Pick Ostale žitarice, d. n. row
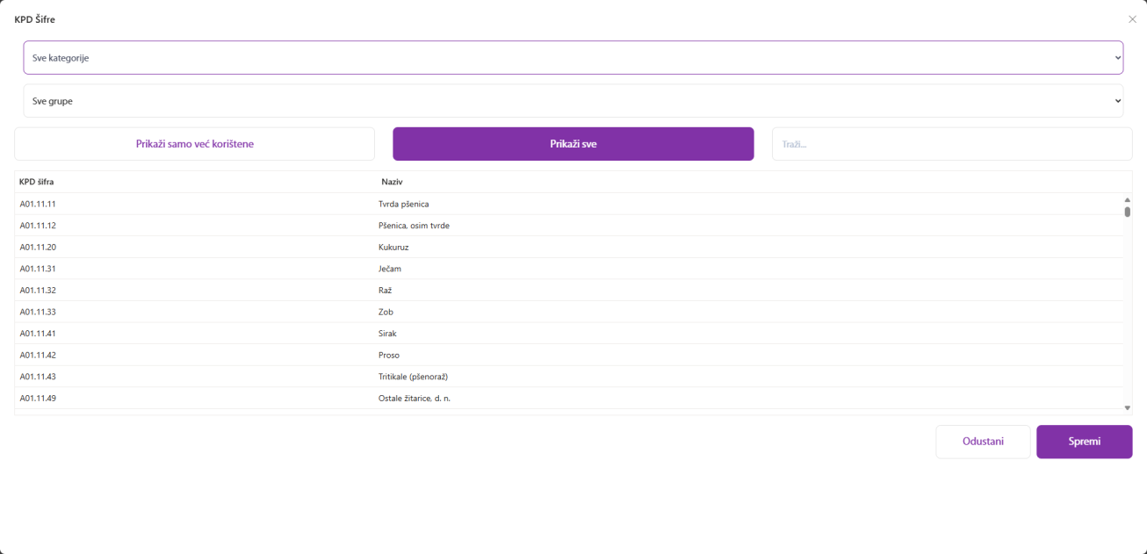Viewport: 1147px width, 554px height. (414, 399)
